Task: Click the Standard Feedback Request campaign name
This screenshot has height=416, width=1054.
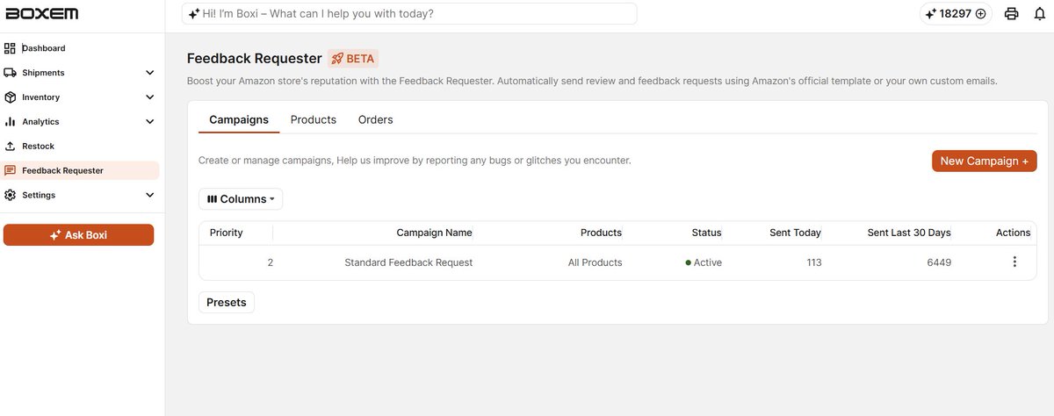Action: point(408,262)
